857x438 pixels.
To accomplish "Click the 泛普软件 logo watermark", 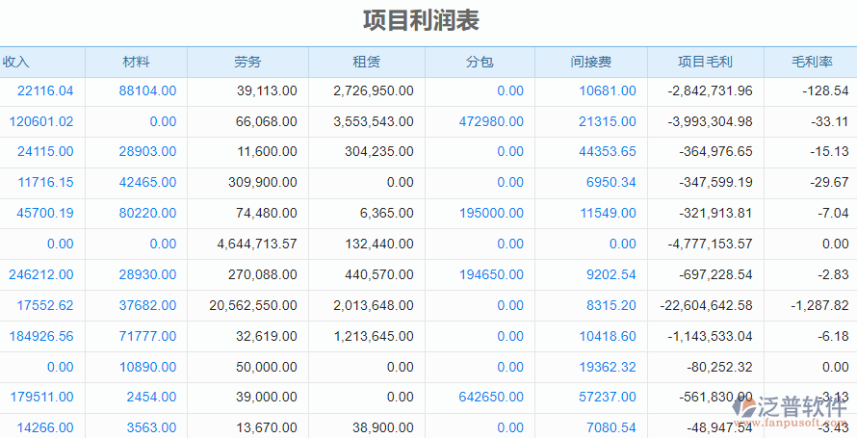I will pyautogui.click(x=794, y=406).
